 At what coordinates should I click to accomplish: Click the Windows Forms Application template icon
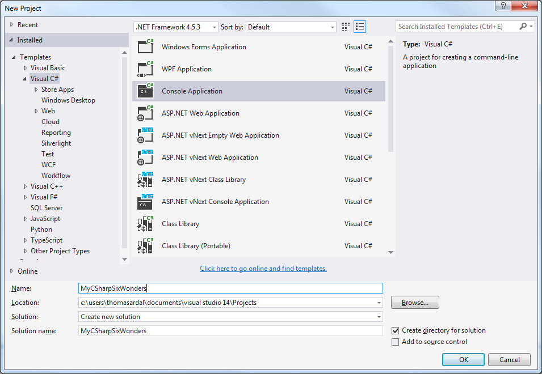[145, 46]
